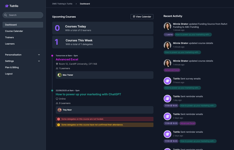Click Minnie Strator's avatar on funding update

coord(167,26)
